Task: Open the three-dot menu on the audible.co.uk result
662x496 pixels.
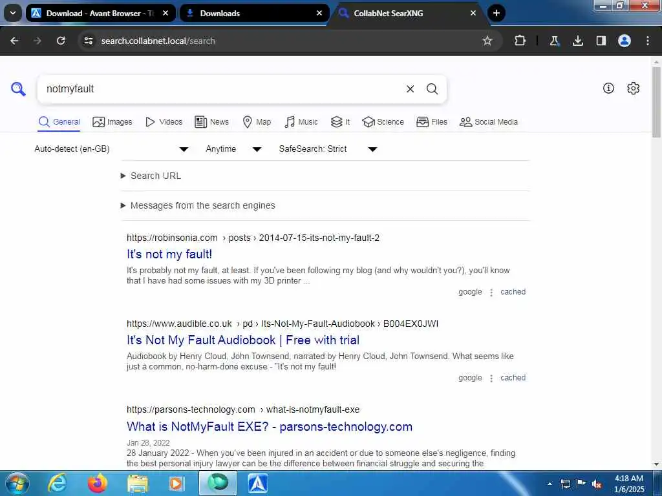Action: (491, 378)
